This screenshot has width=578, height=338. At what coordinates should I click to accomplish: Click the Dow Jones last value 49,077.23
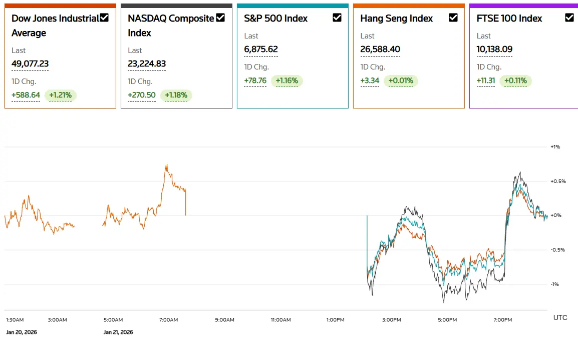pyautogui.click(x=30, y=64)
